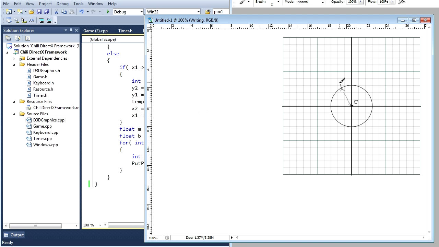
Task: Open the Project menu
Action: coord(45,3)
